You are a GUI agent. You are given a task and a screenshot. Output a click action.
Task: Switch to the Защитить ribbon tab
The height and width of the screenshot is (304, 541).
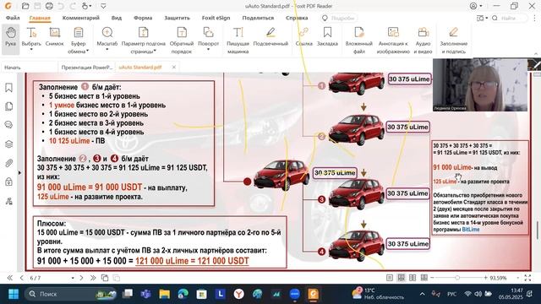177,18
